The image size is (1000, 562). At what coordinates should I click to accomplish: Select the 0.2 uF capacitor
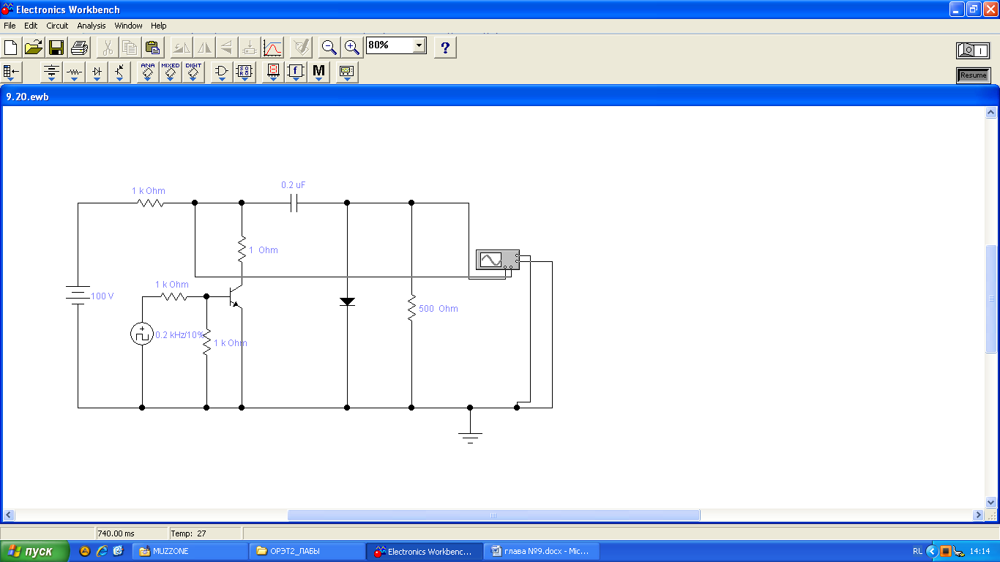[x=294, y=203]
